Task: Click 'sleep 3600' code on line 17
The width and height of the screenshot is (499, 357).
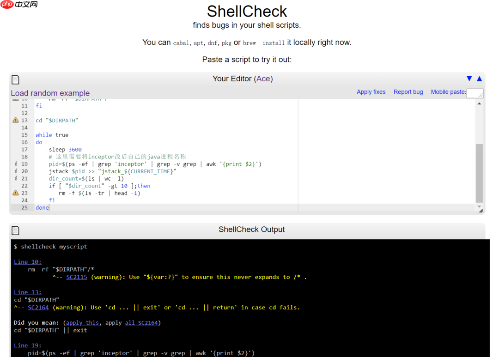Action: pos(65,149)
